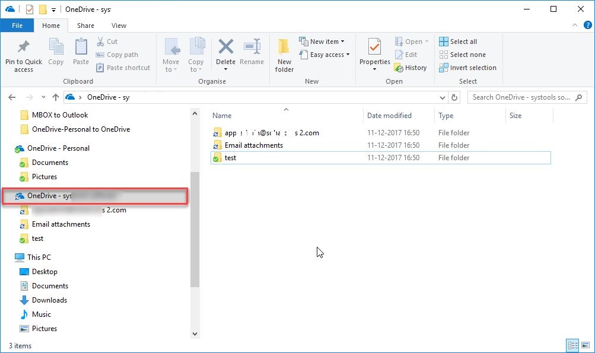Open Desktop under This PC
The height and width of the screenshot is (353, 595).
click(44, 272)
